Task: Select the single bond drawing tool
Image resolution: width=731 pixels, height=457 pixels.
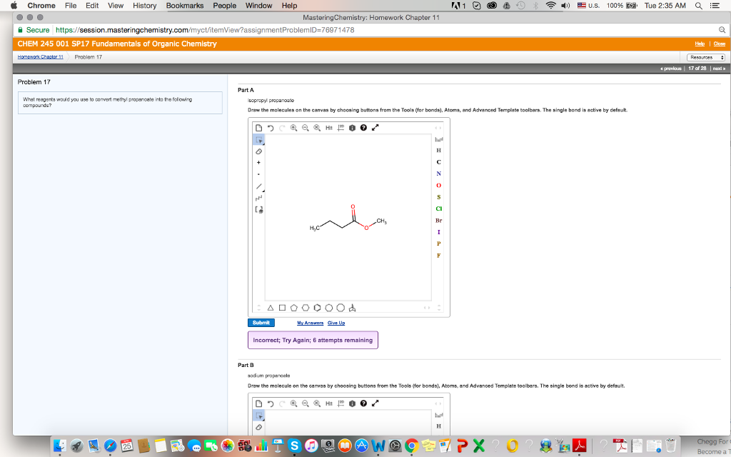Action: click(x=259, y=186)
